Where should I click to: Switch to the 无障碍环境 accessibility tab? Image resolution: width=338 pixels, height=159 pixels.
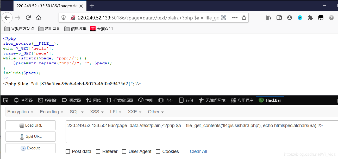(212, 100)
